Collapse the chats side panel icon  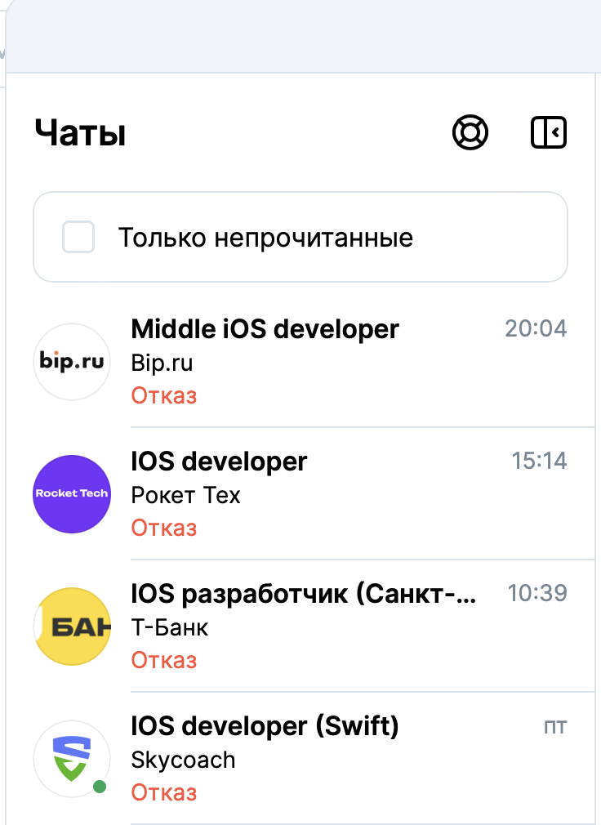pos(549,132)
